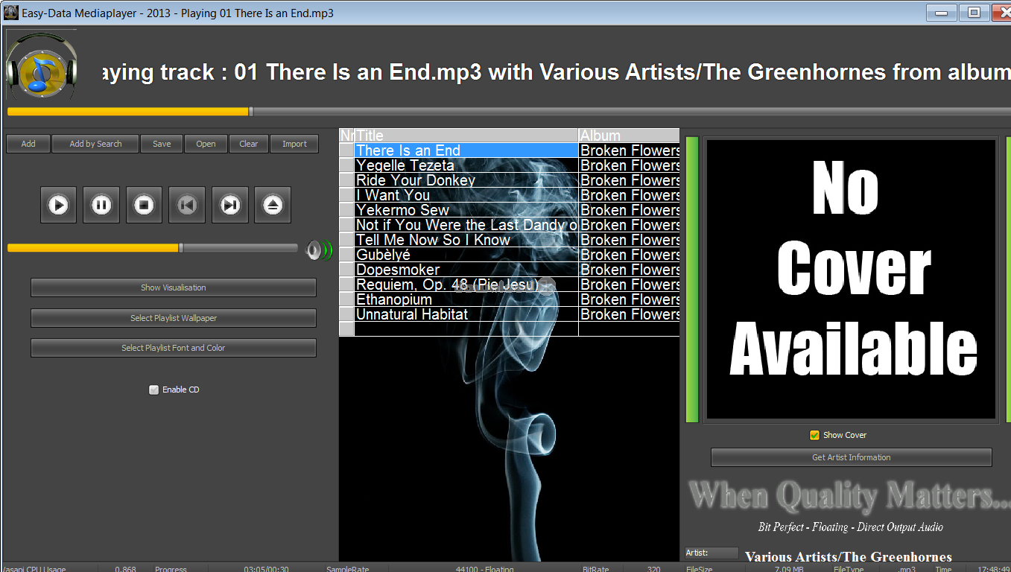Adjust the volume slider
Screen dimensions: 1011x572
tap(153, 248)
